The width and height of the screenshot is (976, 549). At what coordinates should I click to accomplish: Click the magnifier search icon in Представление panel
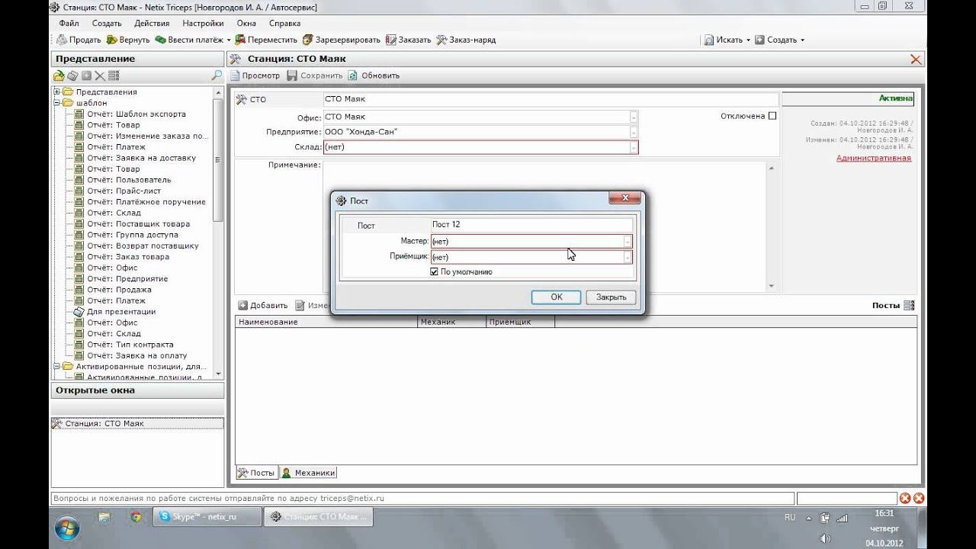[217, 75]
